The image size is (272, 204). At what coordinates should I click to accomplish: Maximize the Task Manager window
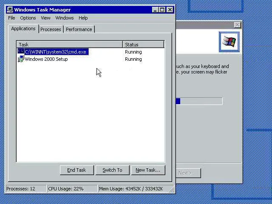tap(162, 10)
